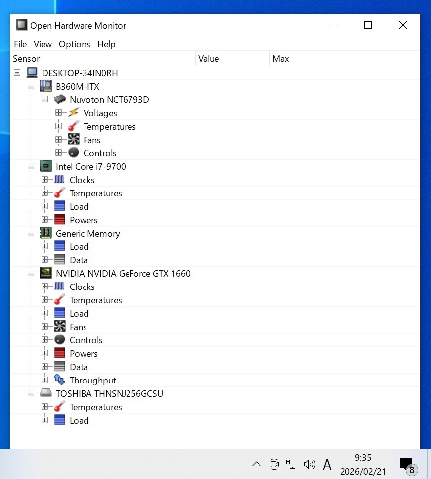Click the Throughput arrows icon

click(59, 380)
